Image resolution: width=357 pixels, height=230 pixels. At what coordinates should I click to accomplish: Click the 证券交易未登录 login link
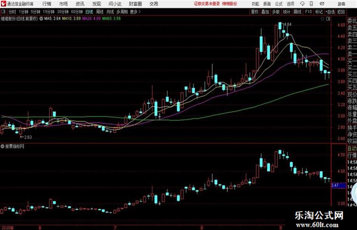pyautogui.click(x=207, y=4)
